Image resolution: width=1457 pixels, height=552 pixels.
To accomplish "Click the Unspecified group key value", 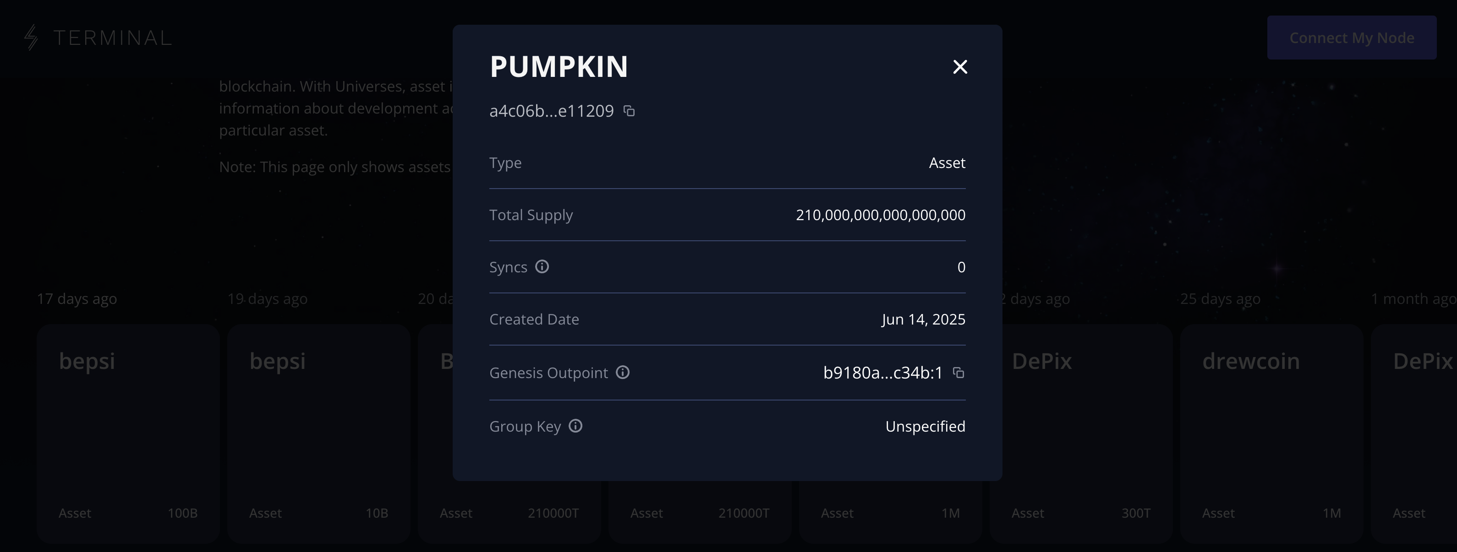I will coord(926,426).
